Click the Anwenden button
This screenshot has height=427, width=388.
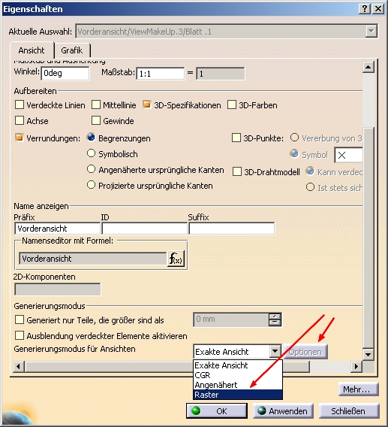283,411
